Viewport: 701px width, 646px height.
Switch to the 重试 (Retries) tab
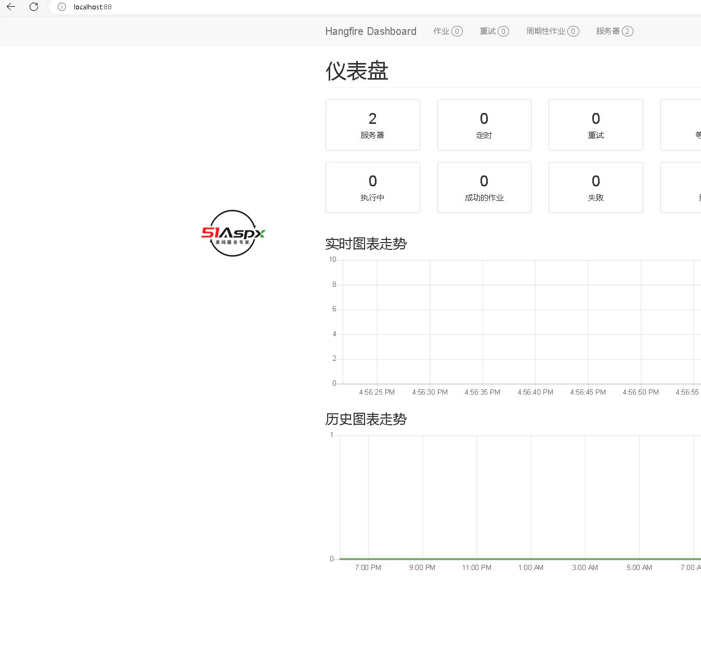click(x=494, y=31)
